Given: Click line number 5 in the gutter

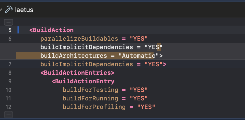Looking at the screenshot, I should click(10, 30).
